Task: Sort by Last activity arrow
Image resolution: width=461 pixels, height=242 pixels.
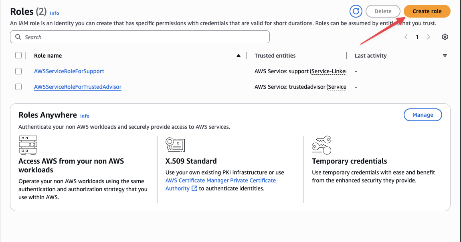Action: (x=445, y=56)
